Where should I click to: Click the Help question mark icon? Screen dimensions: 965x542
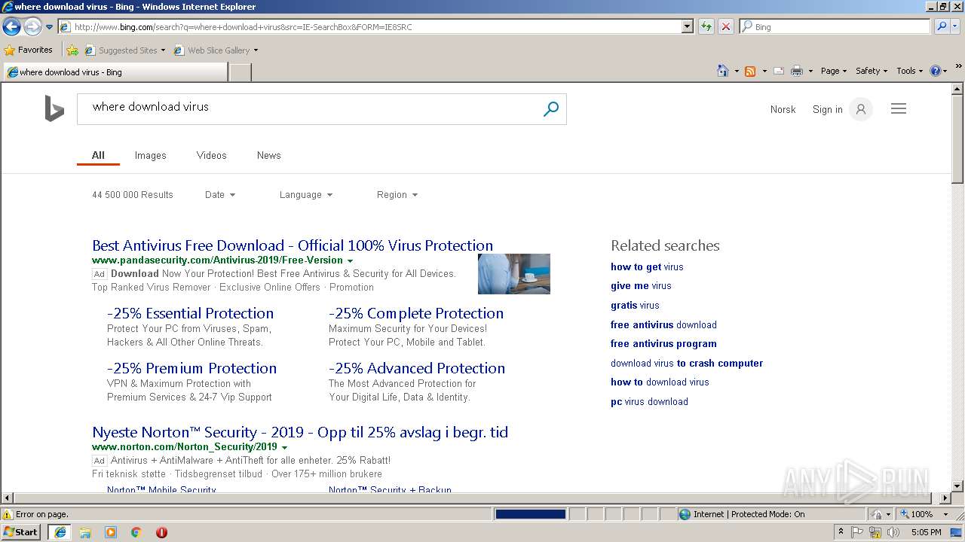click(x=936, y=71)
